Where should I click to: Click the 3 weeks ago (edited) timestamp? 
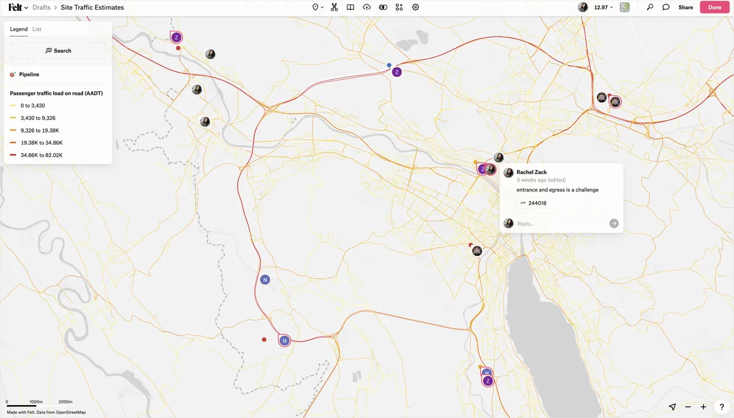[541, 180]
